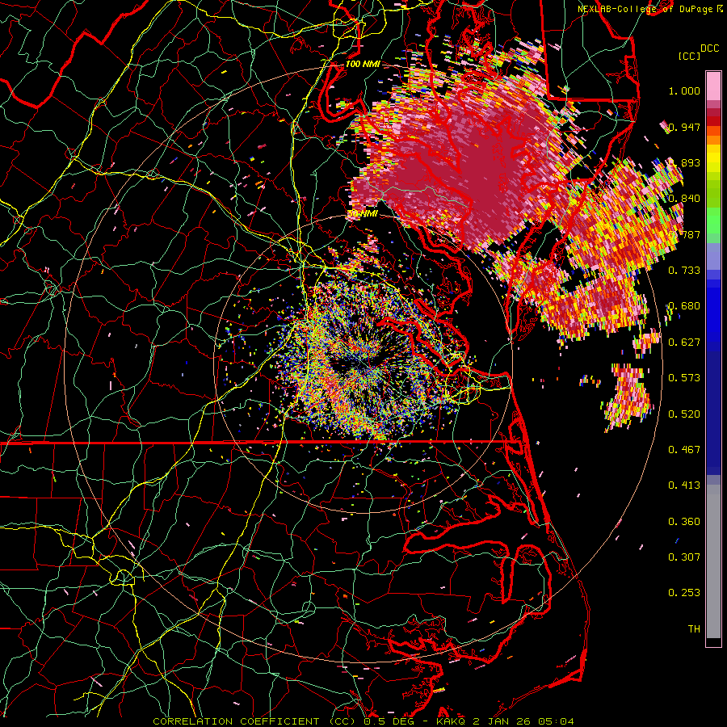Click the pink top segment of color bar
This screenshot has width=727, height=727.
pyautogui.click(x=713, y=86)
